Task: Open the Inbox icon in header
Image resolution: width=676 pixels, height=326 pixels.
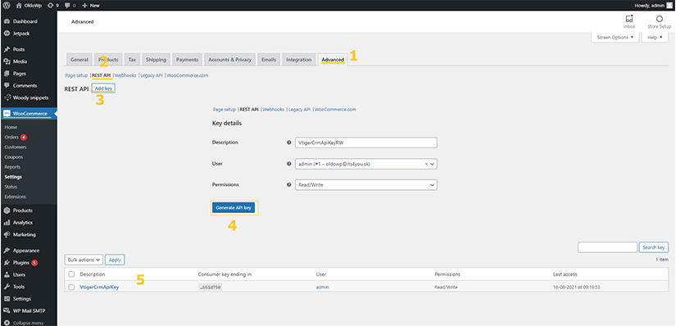Action: pos(629,20)
